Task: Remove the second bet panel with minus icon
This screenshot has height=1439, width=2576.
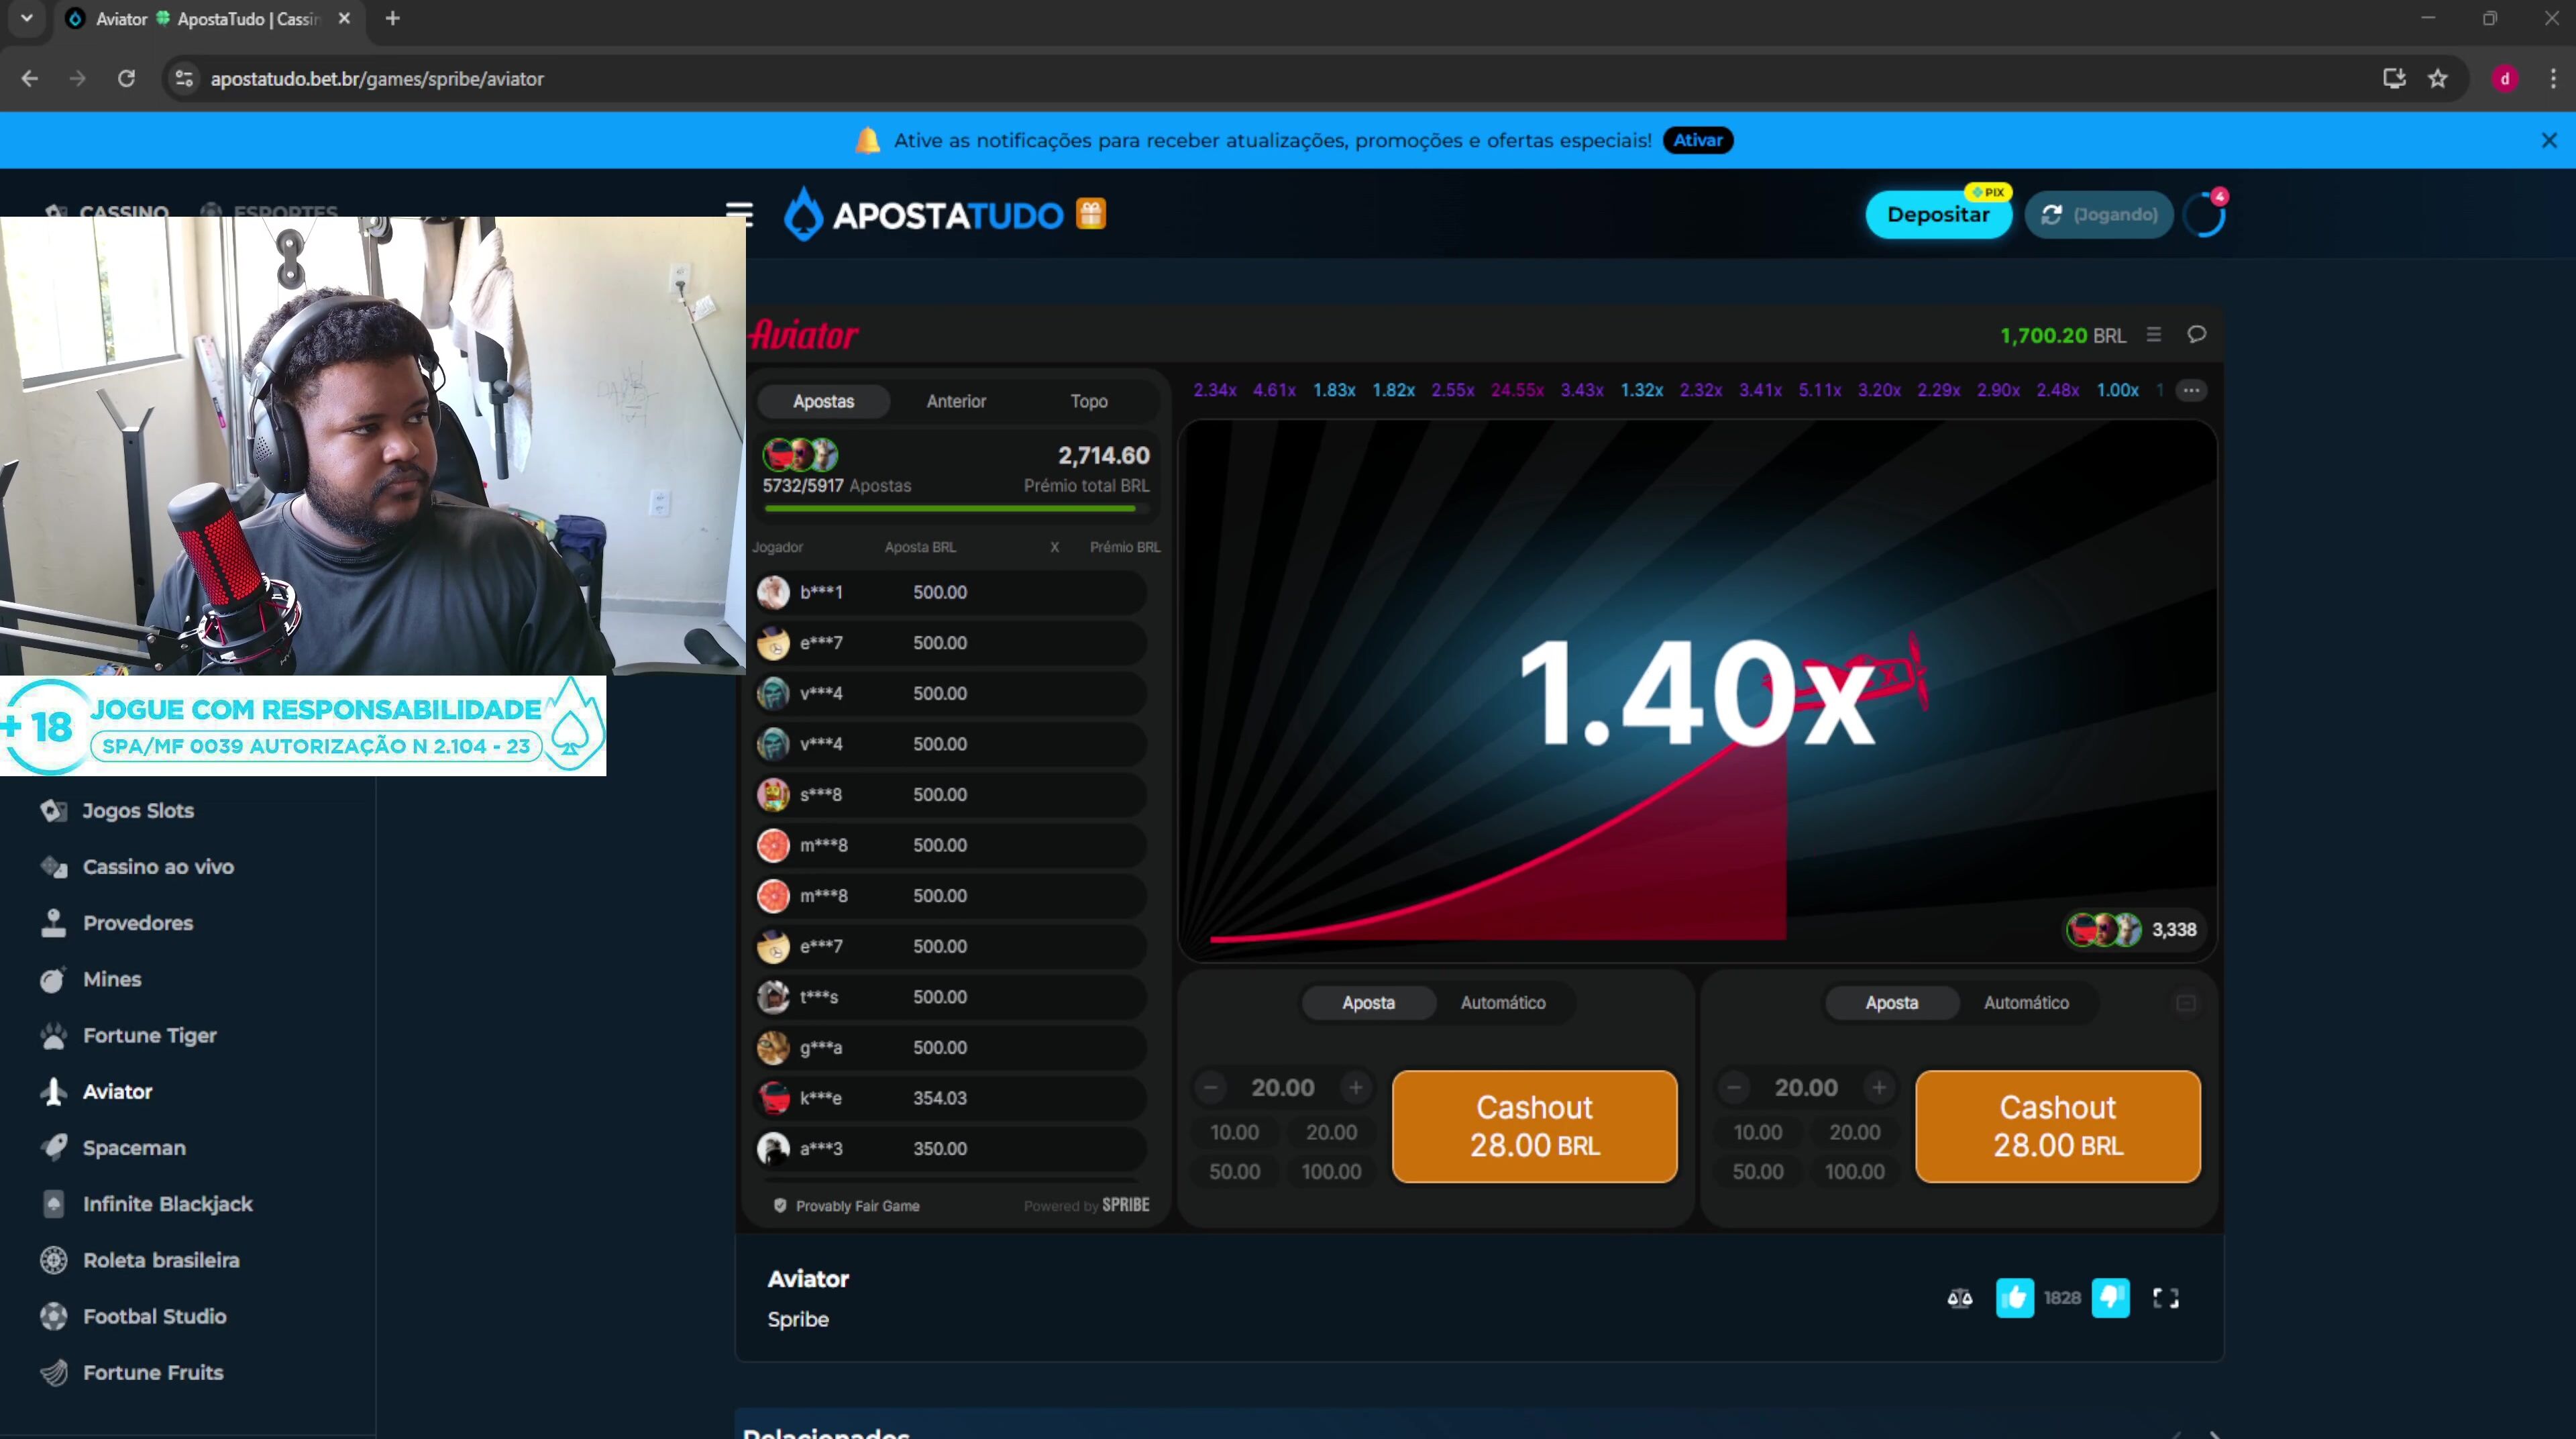Action: tap(2186, 1003)
